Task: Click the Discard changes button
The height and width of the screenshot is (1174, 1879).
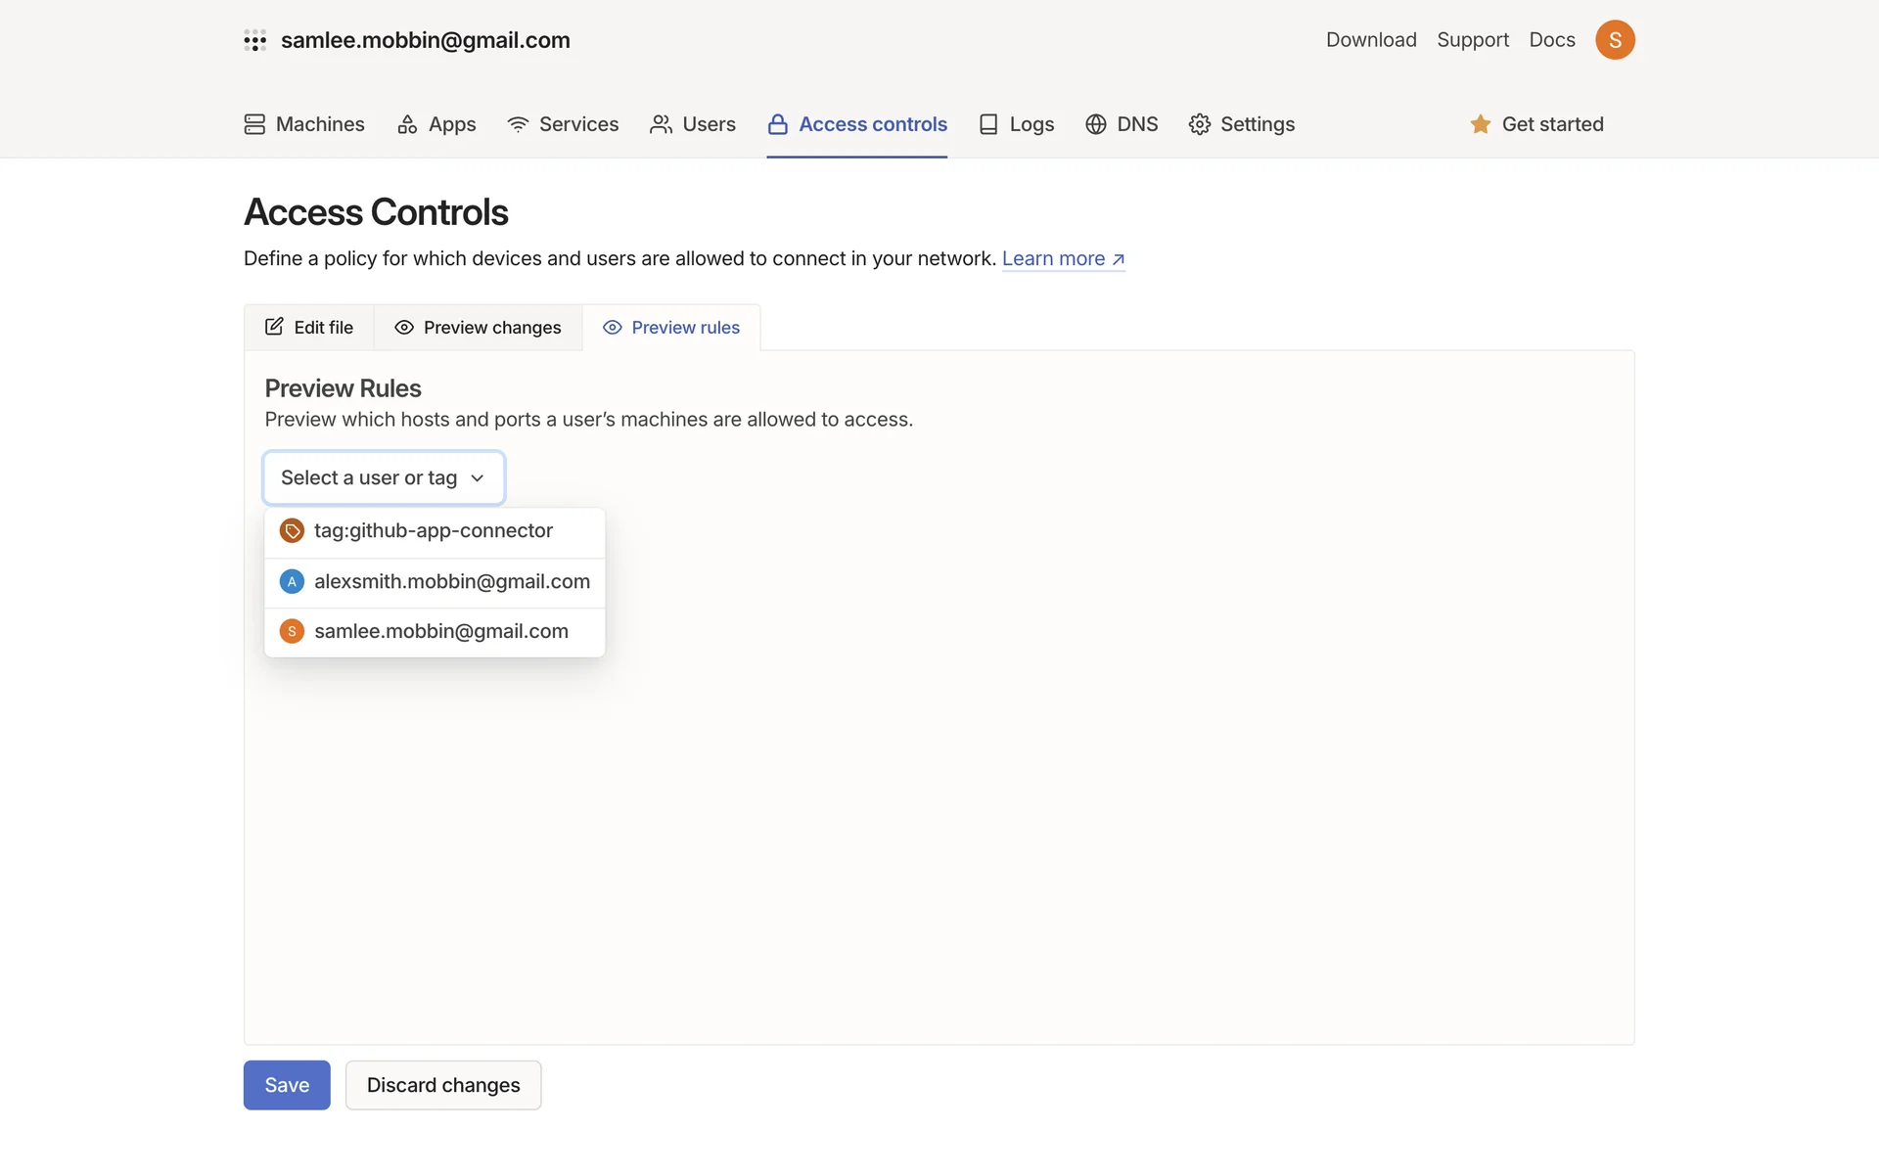Action: (x=443, y=1085)
